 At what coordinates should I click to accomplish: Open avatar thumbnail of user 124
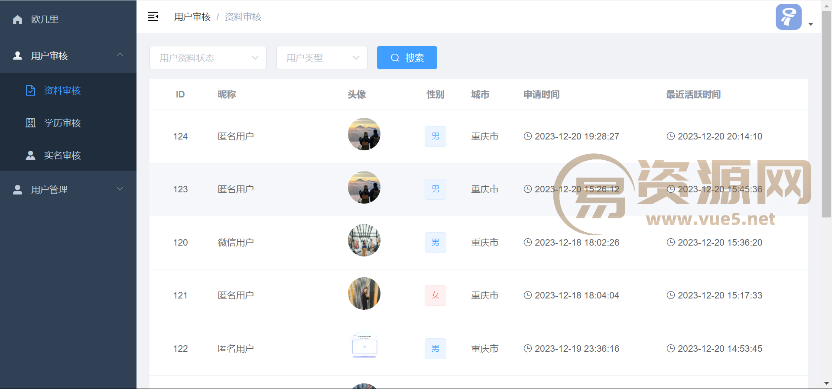[364, 134]
